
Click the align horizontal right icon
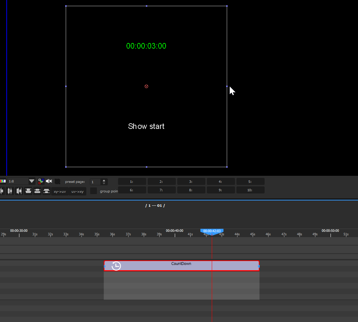(x=19, y=191)
